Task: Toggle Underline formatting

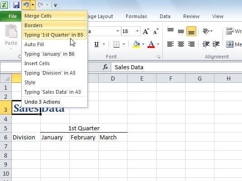Action: tap(97, 44)
